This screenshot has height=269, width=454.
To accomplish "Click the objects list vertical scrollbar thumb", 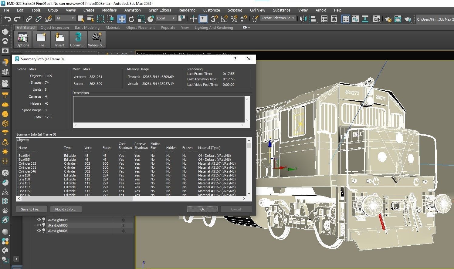I will pyautogui.click(x=249, y=145).
